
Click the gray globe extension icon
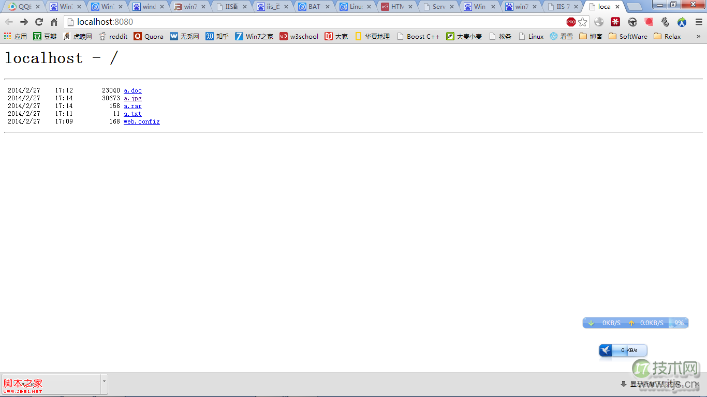tap(599, 22)
